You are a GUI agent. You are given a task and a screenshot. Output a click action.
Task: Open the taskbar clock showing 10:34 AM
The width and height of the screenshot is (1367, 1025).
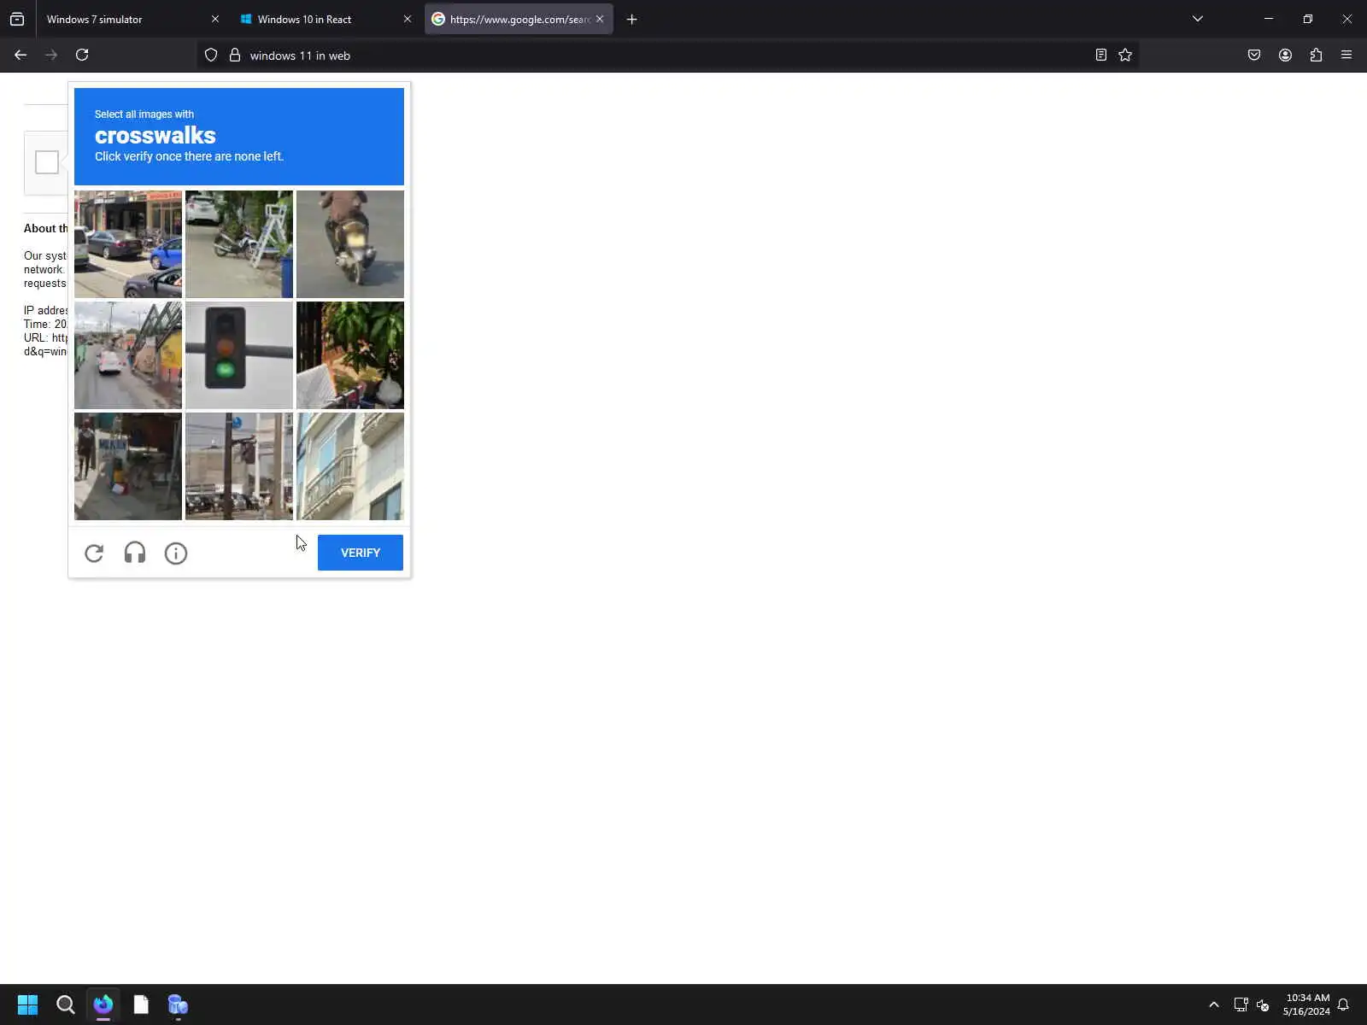(1306, 1004)
